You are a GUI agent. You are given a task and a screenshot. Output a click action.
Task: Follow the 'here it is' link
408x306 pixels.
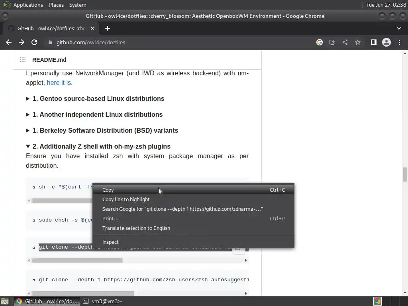59,83
